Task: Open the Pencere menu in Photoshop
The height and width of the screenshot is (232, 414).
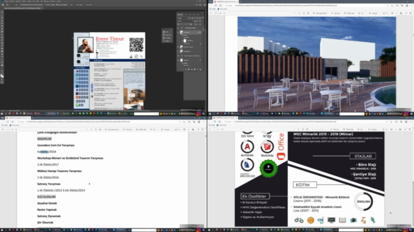Action: (x=53, y=1)
